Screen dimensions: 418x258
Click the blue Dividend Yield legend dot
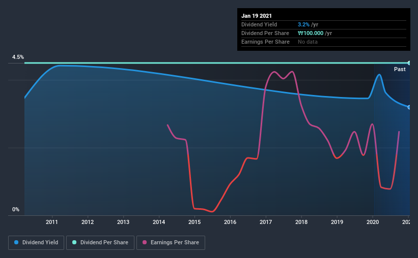pyautogui.click(x=16, y=242)
